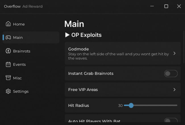
Task: Click the Brainrots brain icon
Action: coord(8,51)
